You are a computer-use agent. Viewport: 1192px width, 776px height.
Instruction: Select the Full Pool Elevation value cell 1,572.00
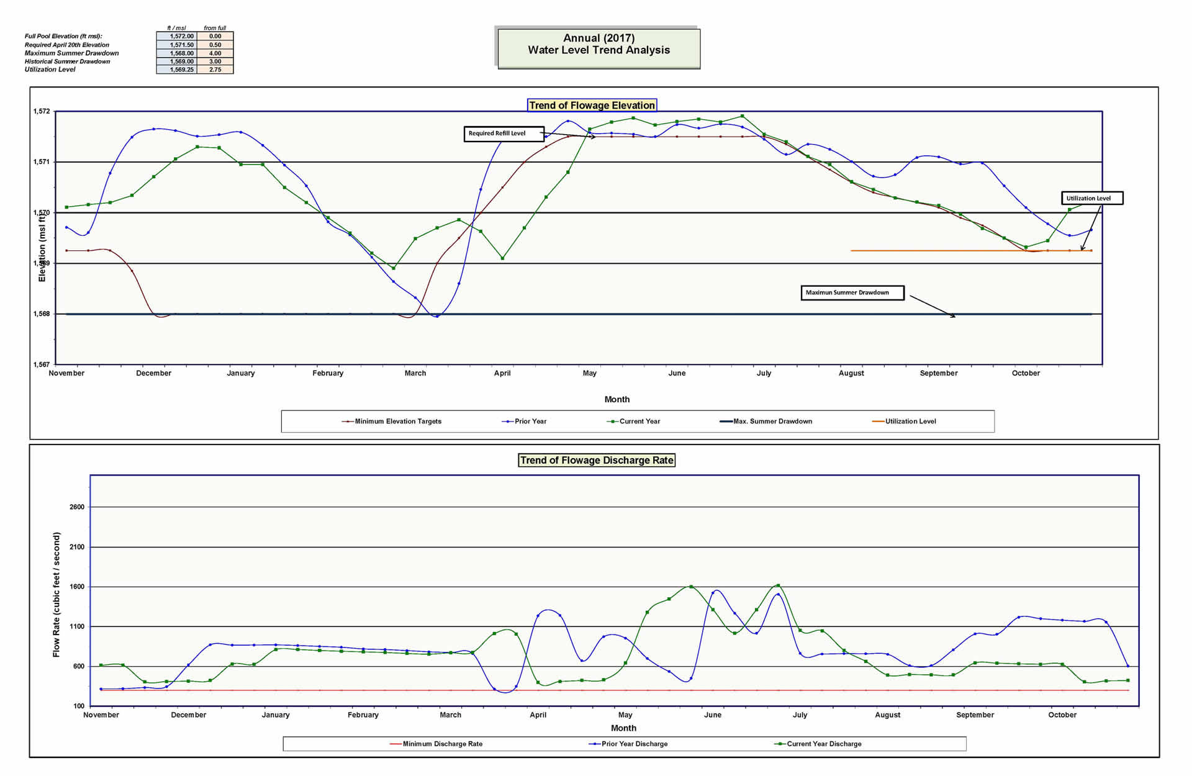click(x=177, y=36)
